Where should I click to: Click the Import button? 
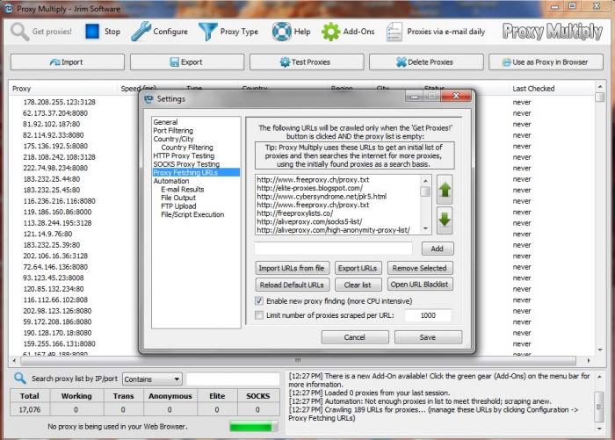(68, 62)
